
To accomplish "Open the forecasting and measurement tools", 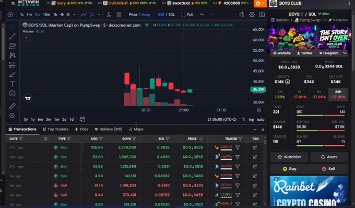I will [x=13, y=65].
